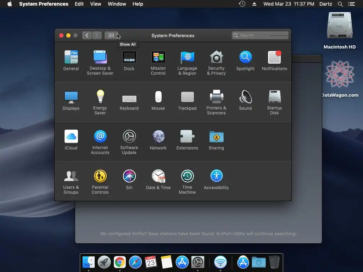Open the Help menu

(138, 4)
